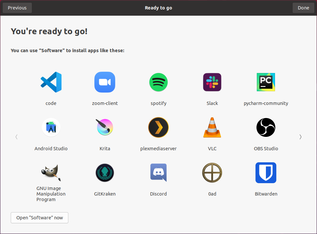317x234 pixels.
Task: Show previous page of apps arrow
Action: (17, 137)
